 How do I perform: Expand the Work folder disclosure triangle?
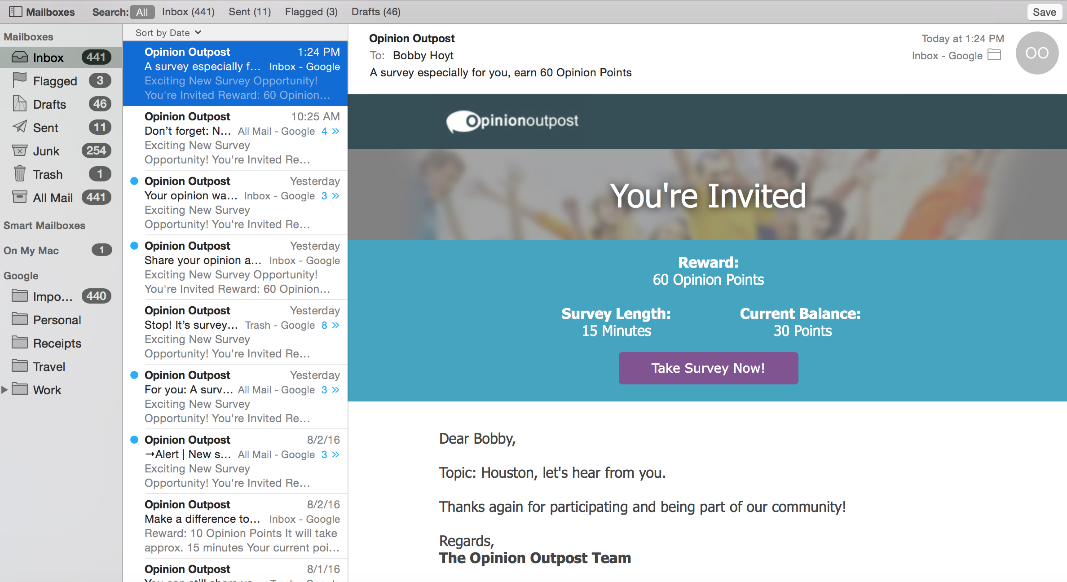point(4,390)
